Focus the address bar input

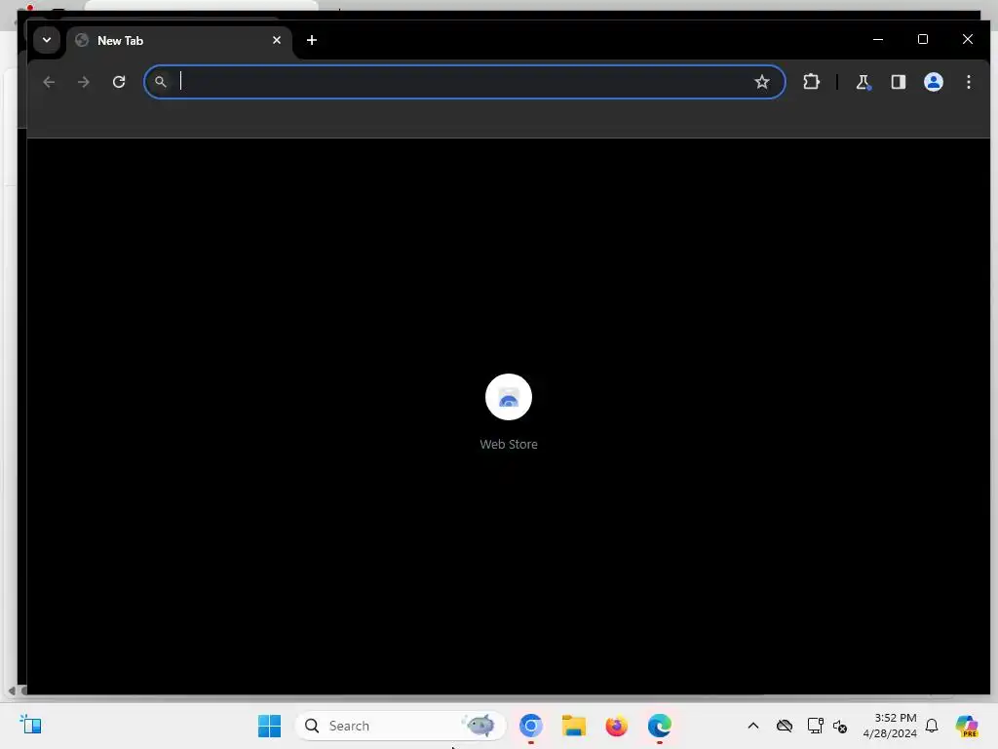coord(464,82)
